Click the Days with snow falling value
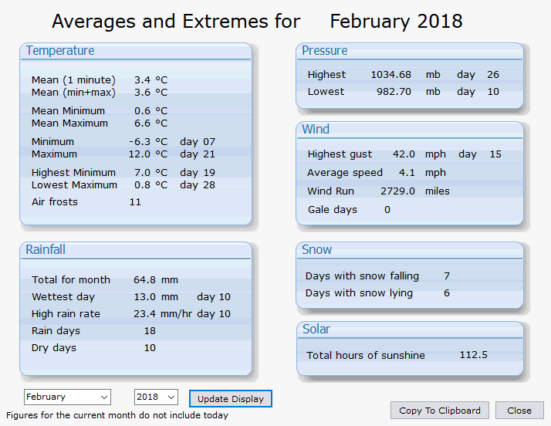The image size is (551, 426). [x=447, y=276]
